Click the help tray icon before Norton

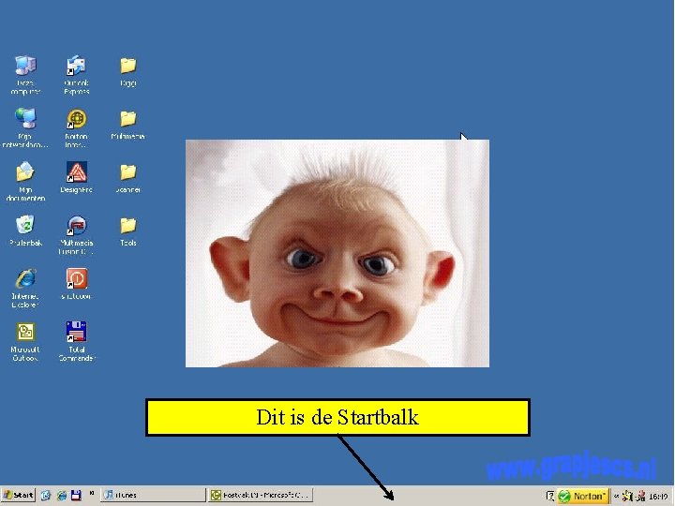[549, 496]
